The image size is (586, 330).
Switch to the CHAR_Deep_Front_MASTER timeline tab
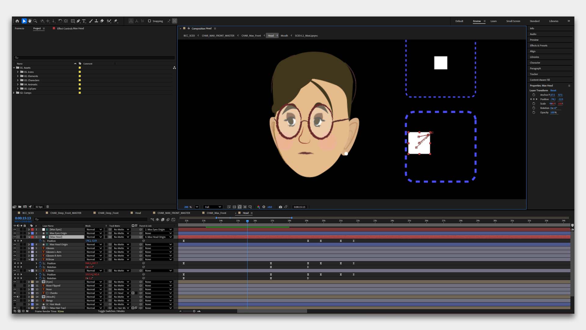click(x=66, y=213)
